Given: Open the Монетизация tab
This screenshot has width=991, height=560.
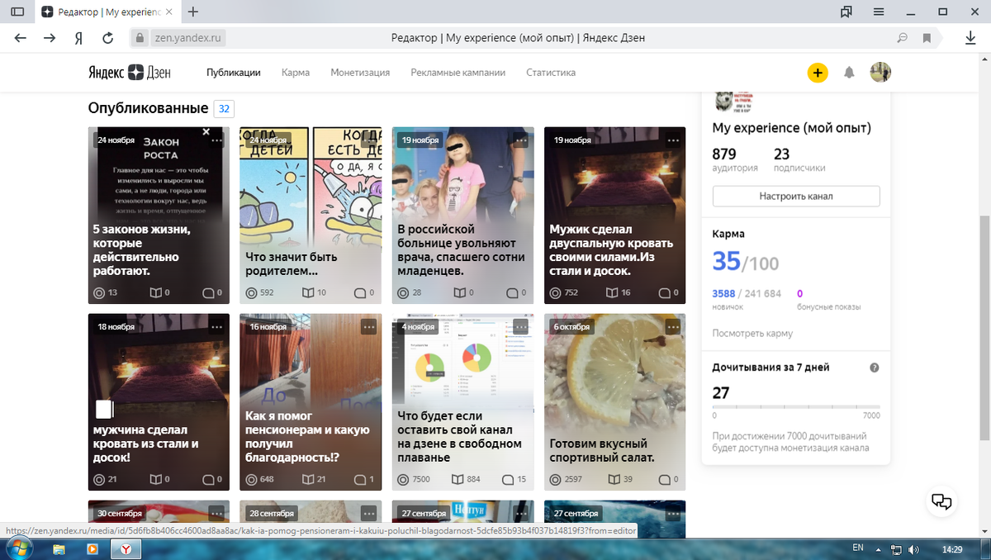Looking at the screenshot, I should [360, 73].
